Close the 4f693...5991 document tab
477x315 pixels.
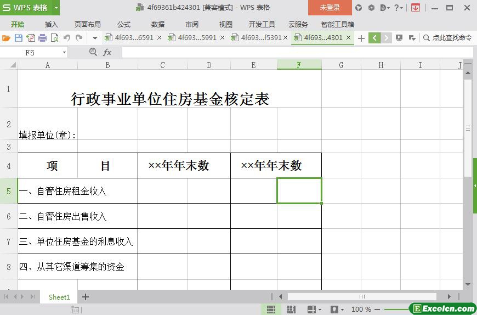point(223,38)
